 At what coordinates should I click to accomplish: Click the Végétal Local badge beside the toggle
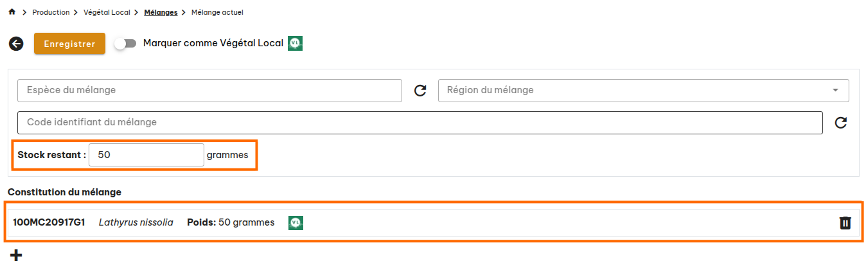[295, 43]
